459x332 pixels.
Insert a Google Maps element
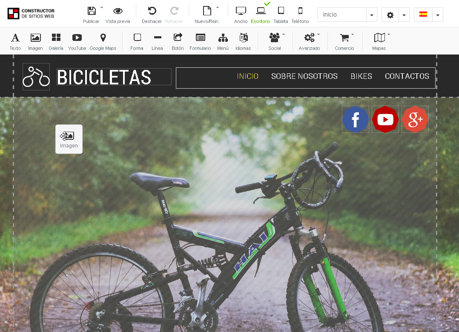(x=103, y=42)
